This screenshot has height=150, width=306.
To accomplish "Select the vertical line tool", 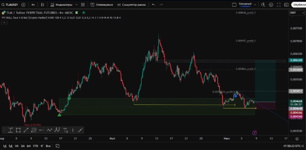I will [x=73, y=130].
